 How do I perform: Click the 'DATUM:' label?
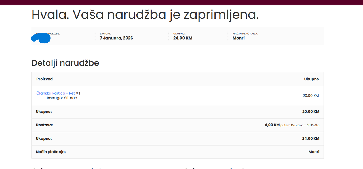105,34
